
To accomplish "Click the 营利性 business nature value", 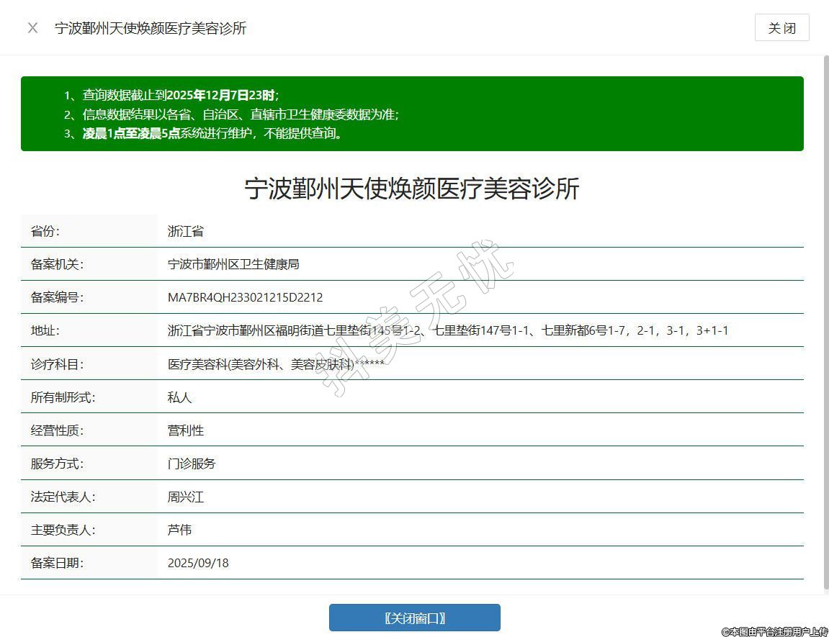I will pos(186,430).
